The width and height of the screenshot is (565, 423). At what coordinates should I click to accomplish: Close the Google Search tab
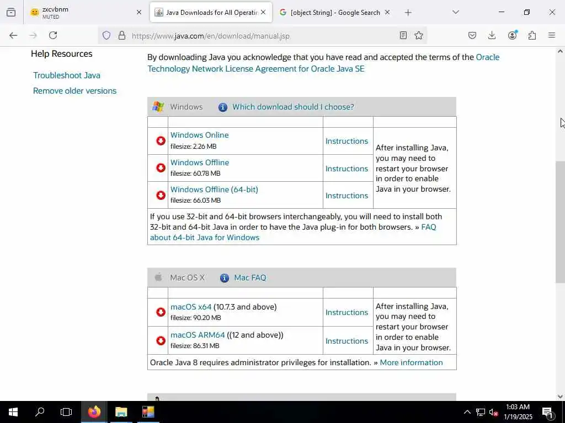click(x=387, y=12)
